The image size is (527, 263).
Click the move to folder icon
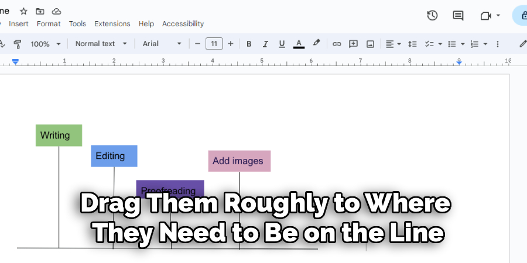click(40, 11)
